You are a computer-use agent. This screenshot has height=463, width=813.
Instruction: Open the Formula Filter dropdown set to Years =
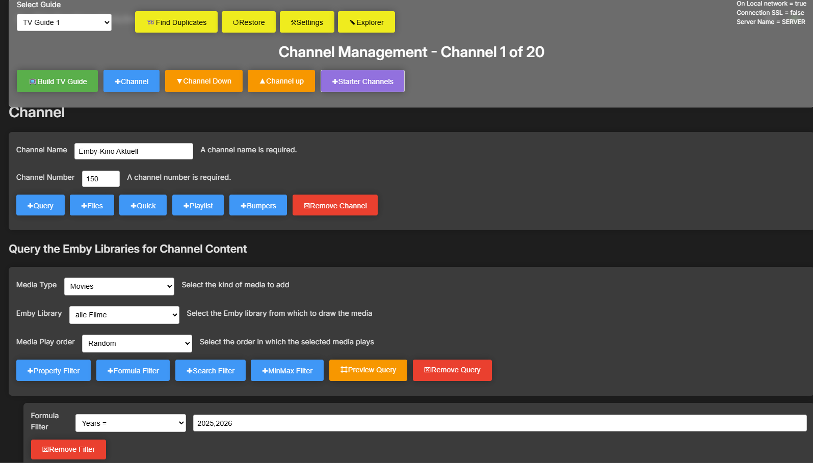pyautogui.click(x=131, y=423)
